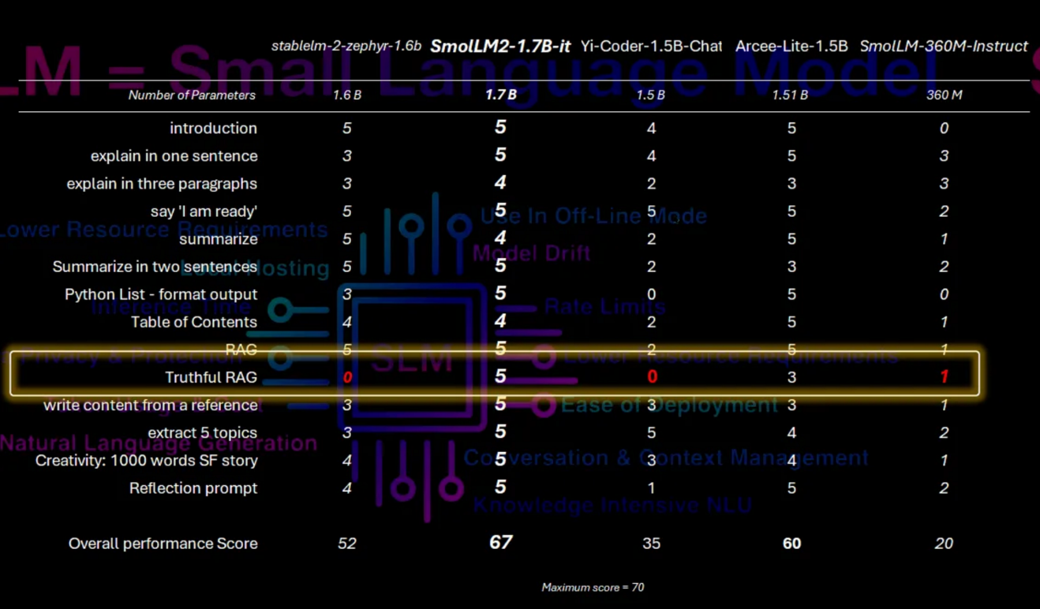1040x609 pixels.
Task: Select the Truthful RAG score under Arcee-Lite
Action: [x=791, y=377]
